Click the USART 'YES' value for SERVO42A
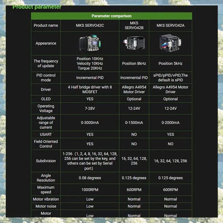223x223 pixels. (170, 134)
